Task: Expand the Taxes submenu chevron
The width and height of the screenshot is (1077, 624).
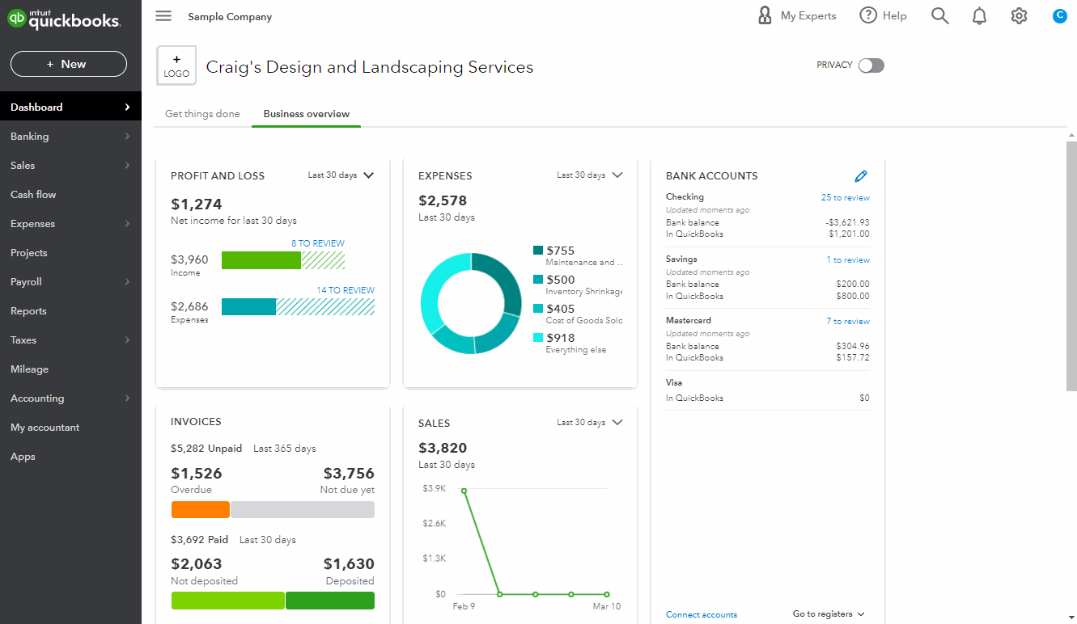Action: (x=127, y=339)
